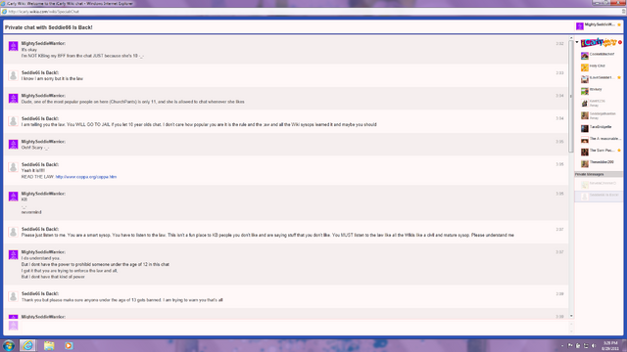Open Windows Explorer folder from taskbar
The height and width of the screenshot is (352, 627).
click(x=49, y=345)
